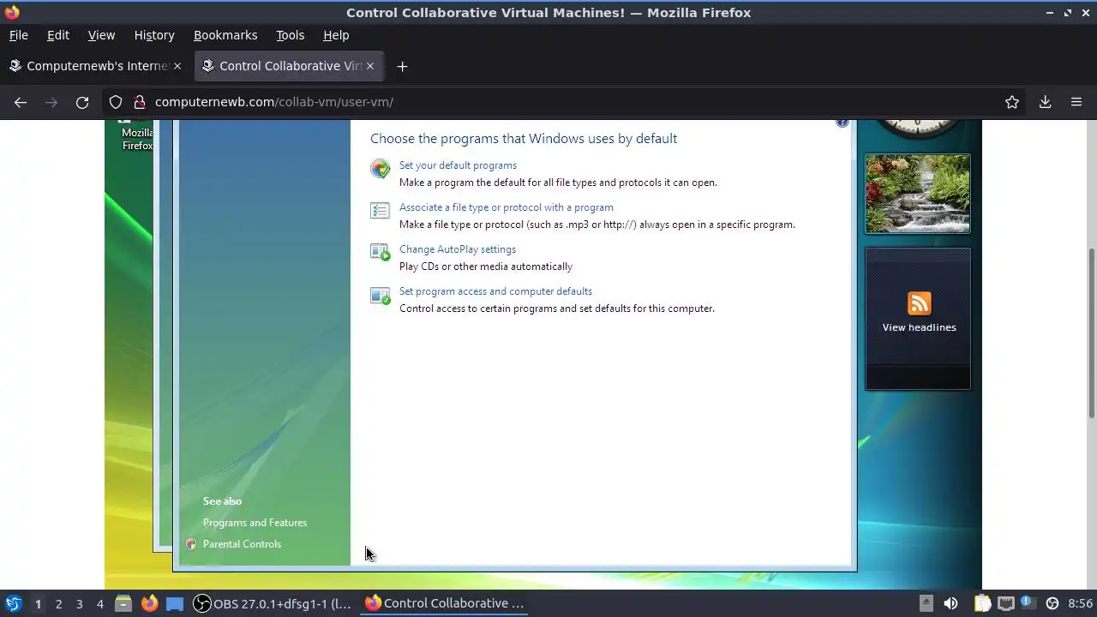The width and height of the screenshot is (1097, 617).
Task: Click the tracking protection shield icon
Action: (x=116, y=102)
